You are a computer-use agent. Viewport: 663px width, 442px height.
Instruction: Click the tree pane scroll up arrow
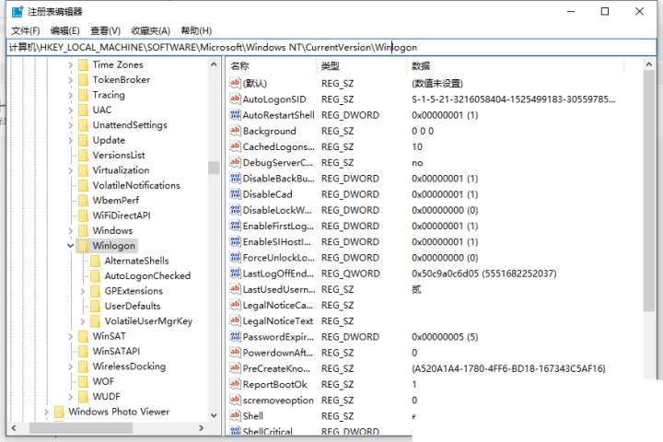tap(214, 64)
